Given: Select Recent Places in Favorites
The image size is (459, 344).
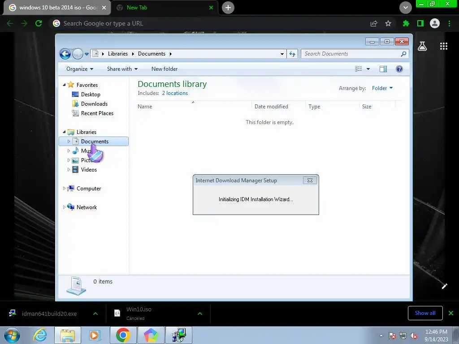Looking at the screenshot, I should point(97,113).
